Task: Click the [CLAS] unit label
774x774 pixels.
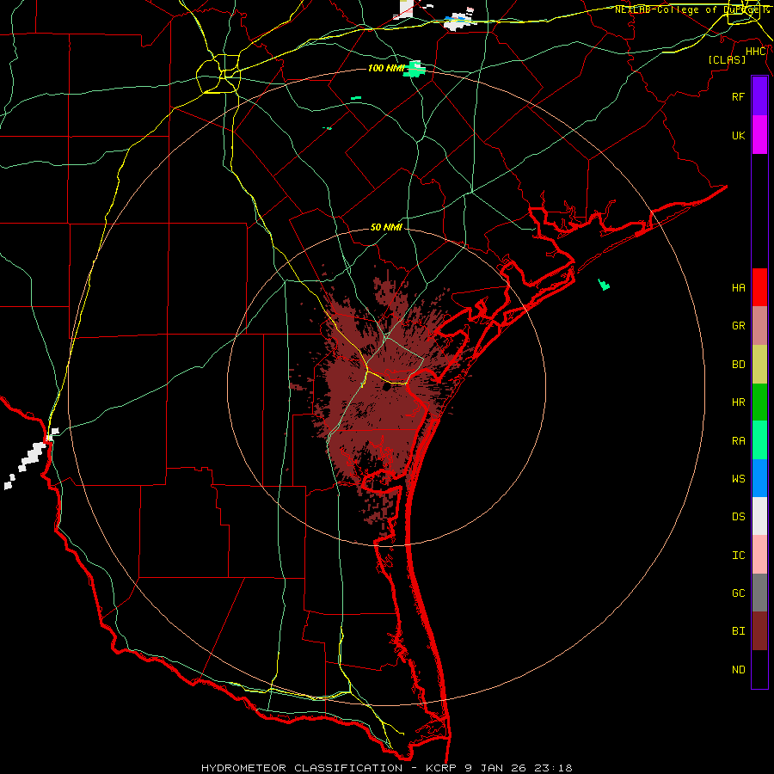Action: pyautogui.click(x=727, y=59)
